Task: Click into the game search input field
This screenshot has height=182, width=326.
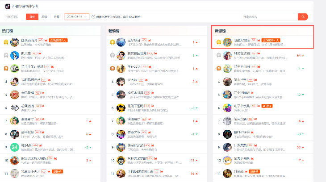Action: point(268,17)
